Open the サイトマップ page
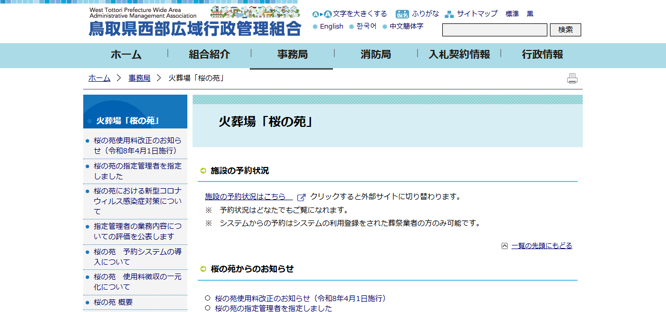The width and height of the screenshot is (666, 312). (477, 14)
